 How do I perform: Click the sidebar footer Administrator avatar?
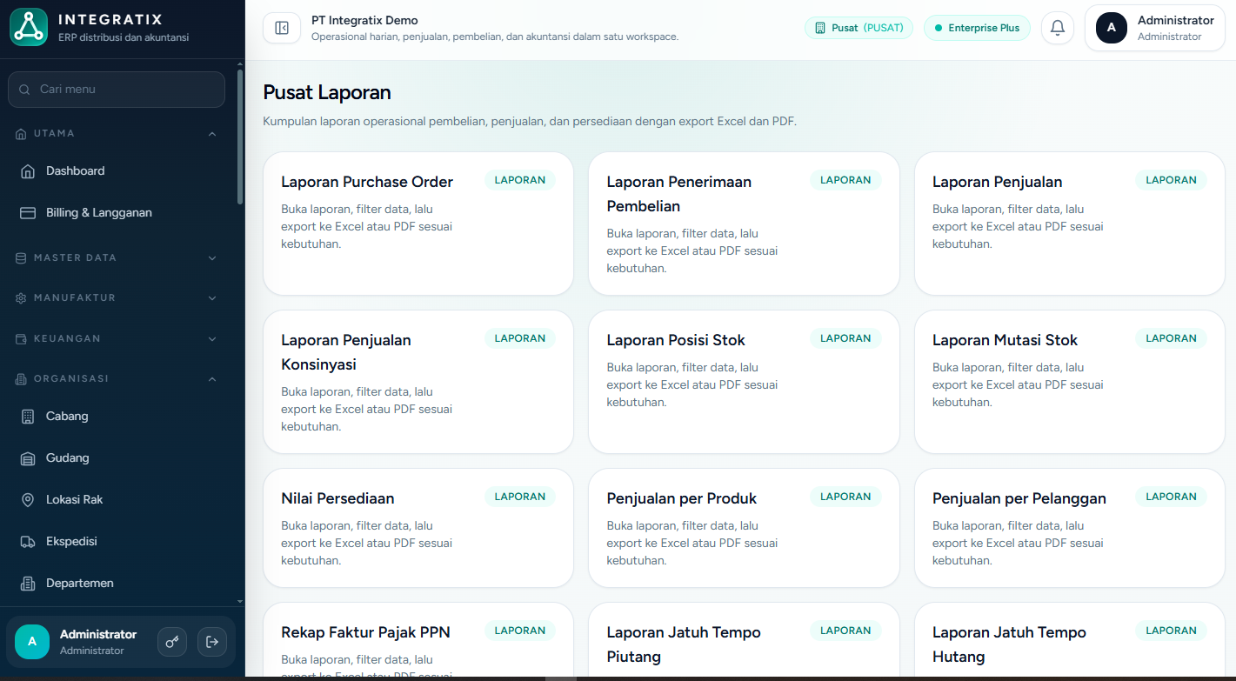click(x=32, y=642)
